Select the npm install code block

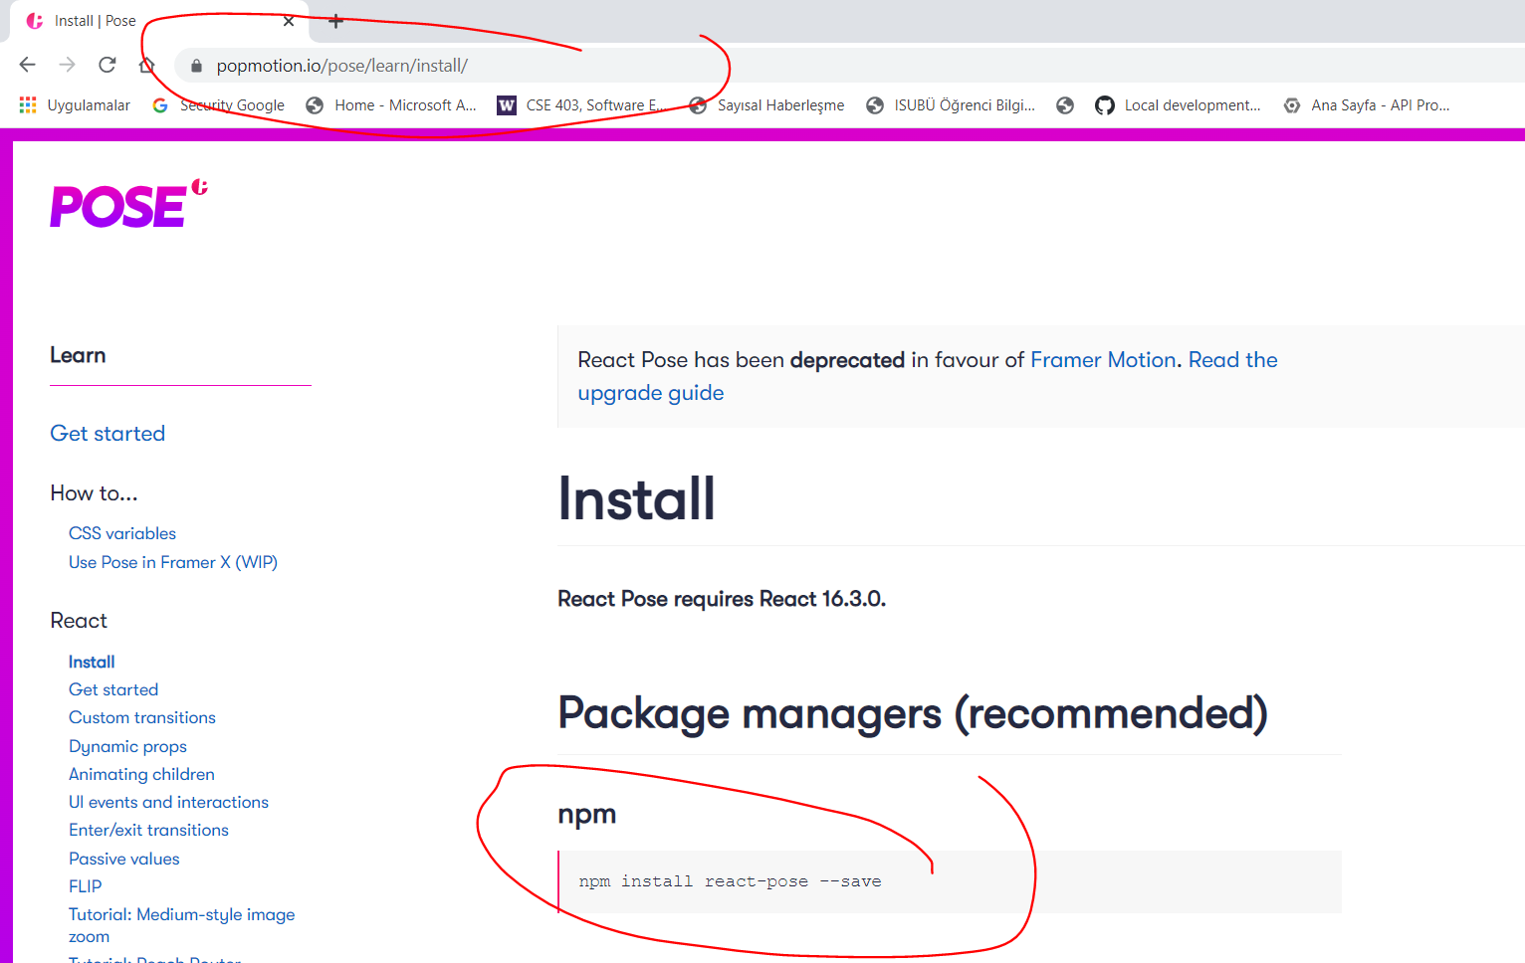[730, 881]
